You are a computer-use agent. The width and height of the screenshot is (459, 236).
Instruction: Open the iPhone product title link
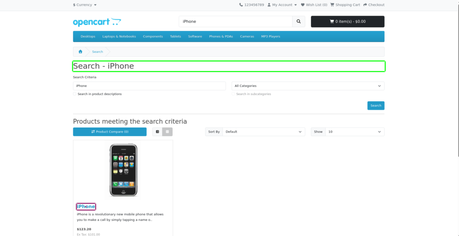point(86,207)
